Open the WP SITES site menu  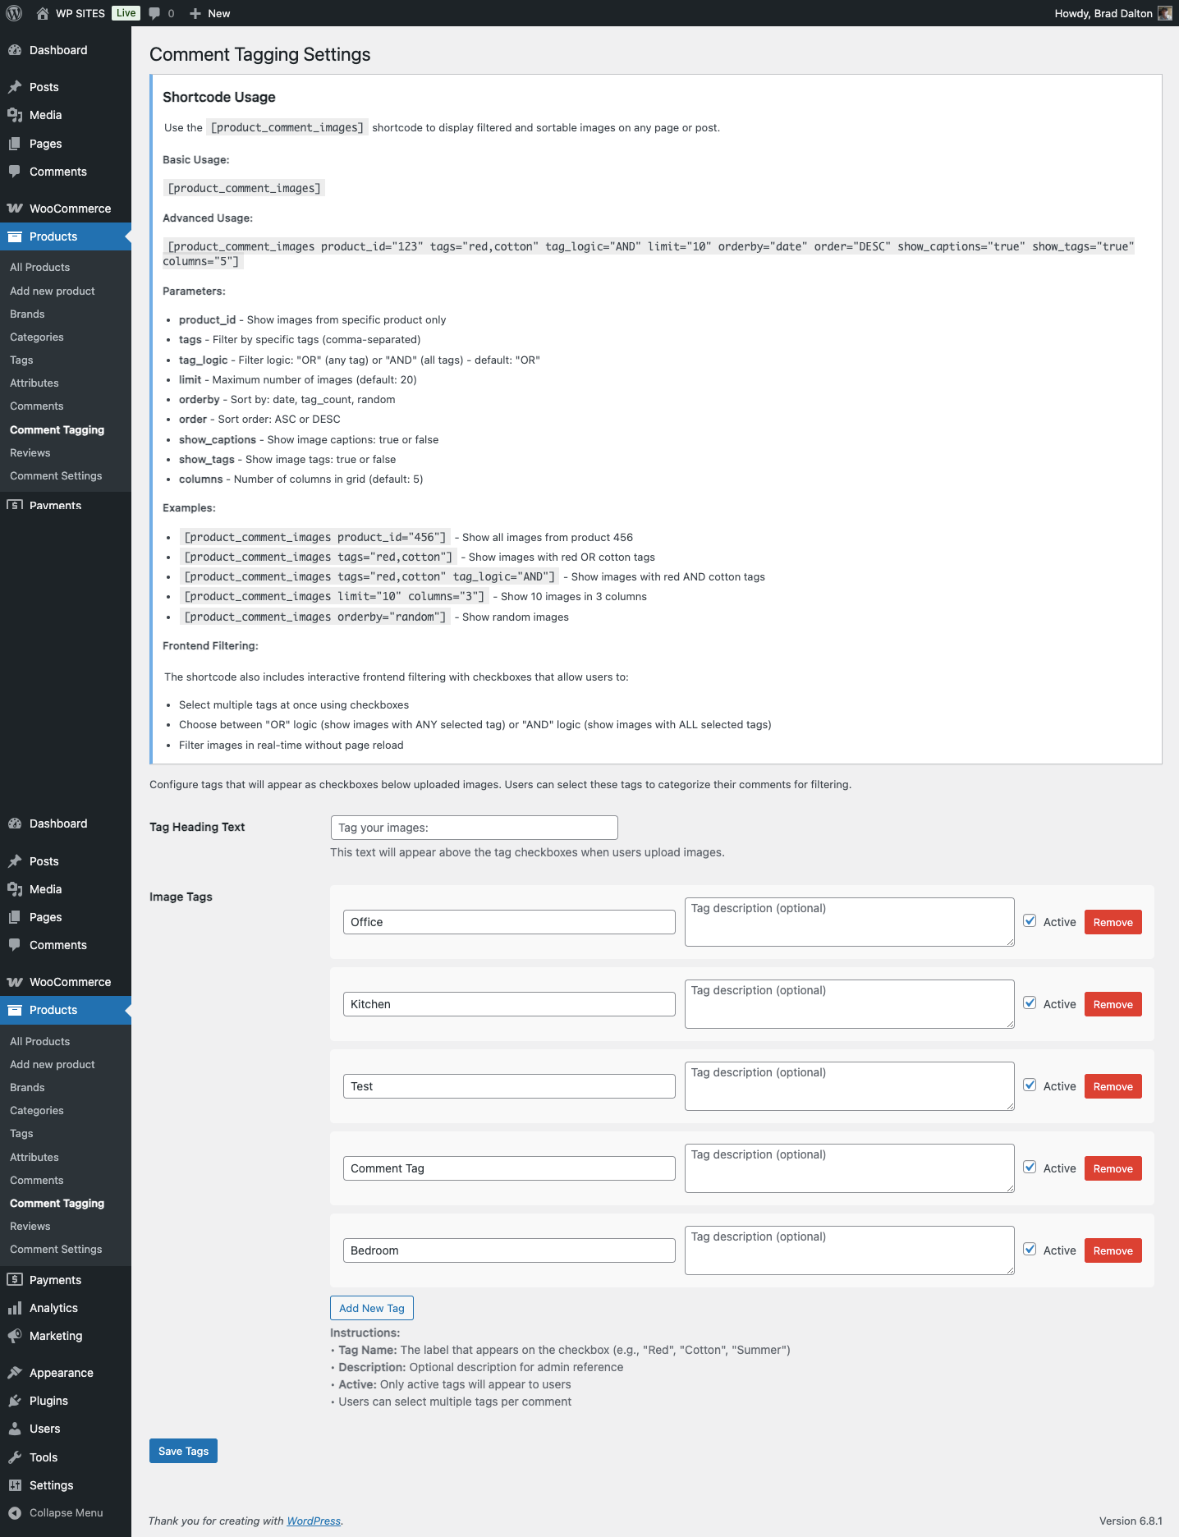click(x=80, y=13)
